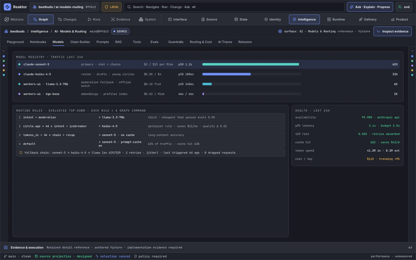This screenshot has height=260, width=416.
Task: Open State via its database icon
Action: 236,19
